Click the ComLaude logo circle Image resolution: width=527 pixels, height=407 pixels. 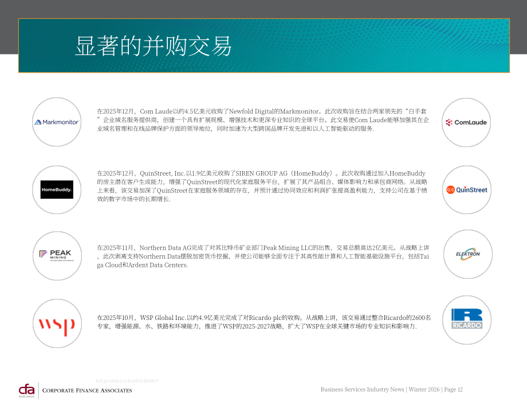tap(466, 123)
